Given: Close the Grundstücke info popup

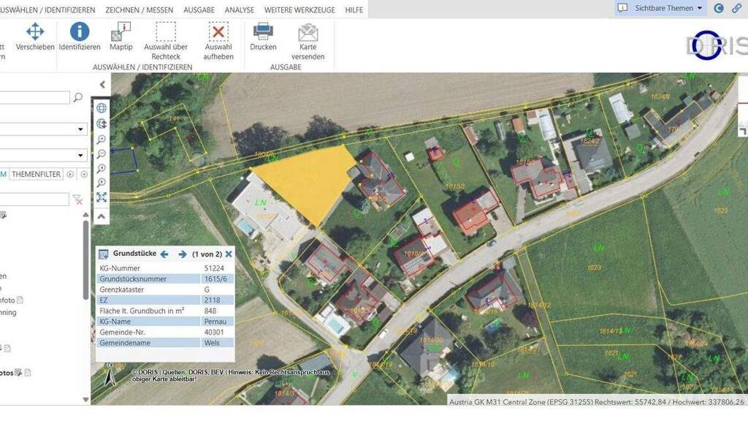Looking at the screenshot, I should pos(229,254).
